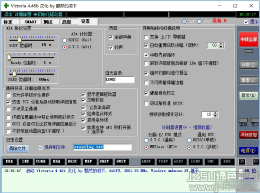Click the CORR status indicator
This screenshot has height=193, width=260.
coord(42,161)
